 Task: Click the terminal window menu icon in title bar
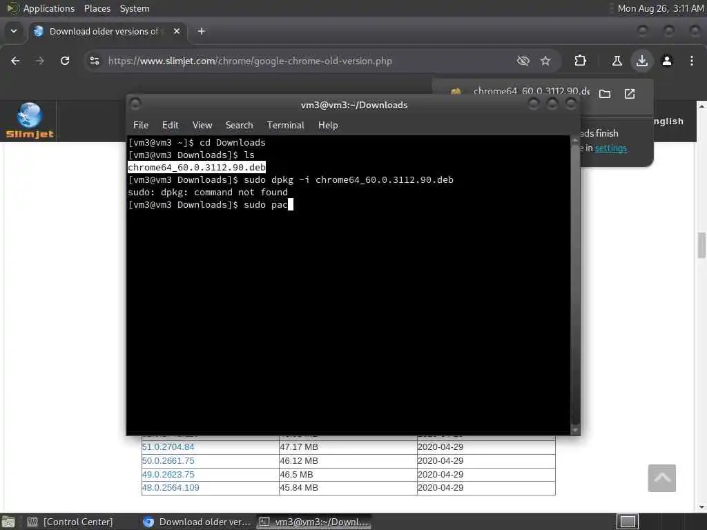tap(135, 104)
